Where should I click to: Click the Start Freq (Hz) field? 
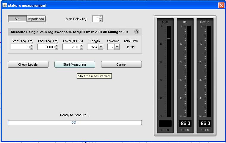coord(21,47)
